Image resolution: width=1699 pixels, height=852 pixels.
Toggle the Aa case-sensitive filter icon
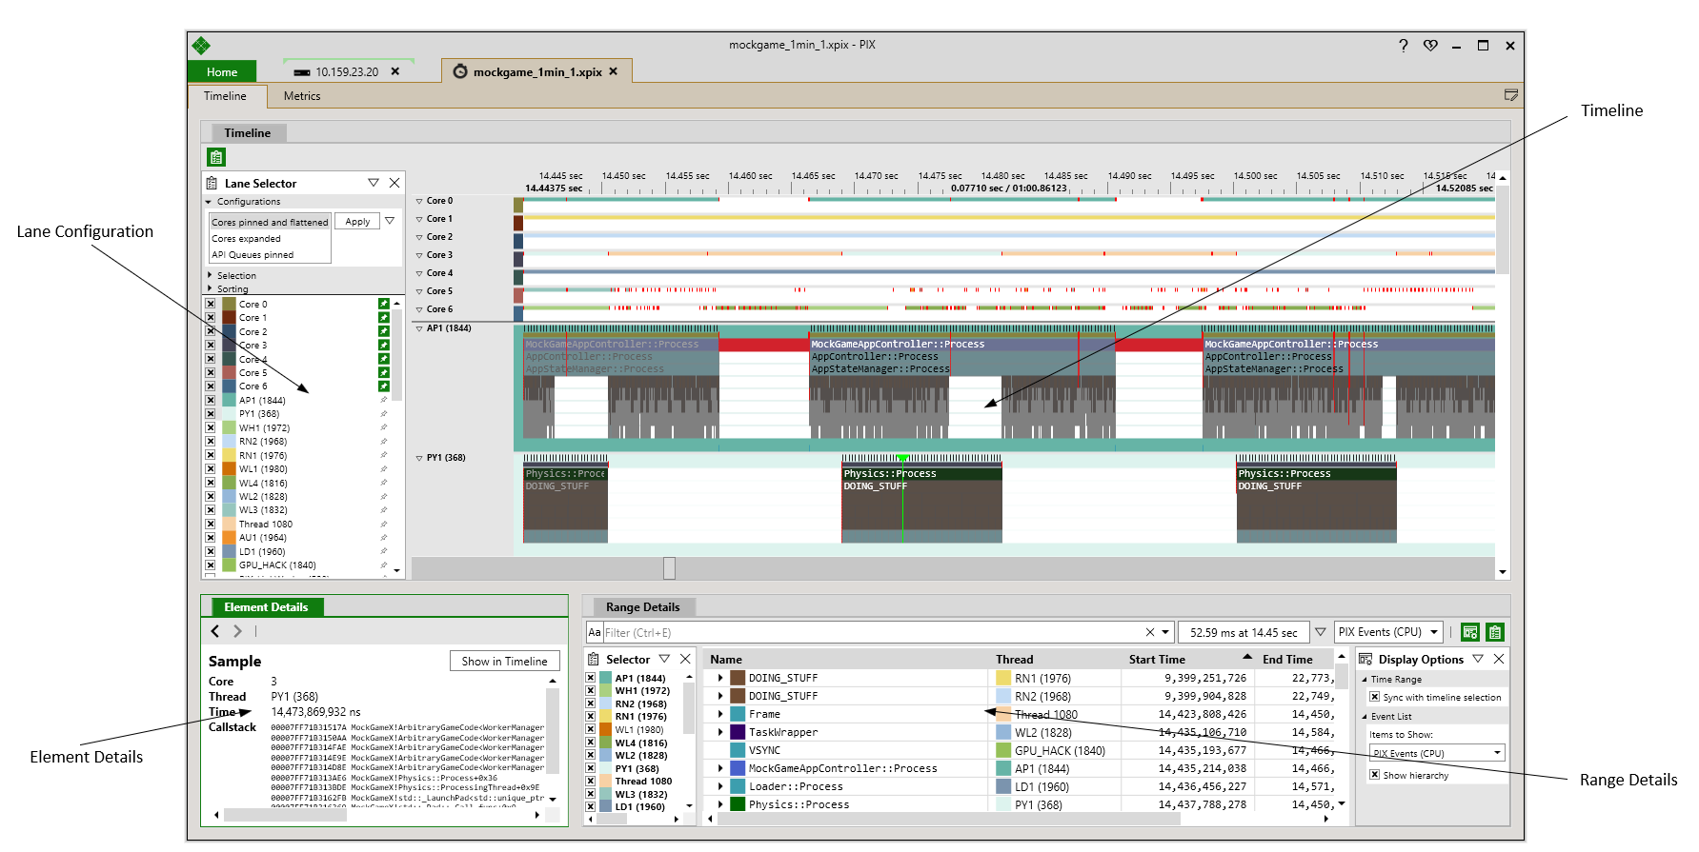(x=595, y=632)
